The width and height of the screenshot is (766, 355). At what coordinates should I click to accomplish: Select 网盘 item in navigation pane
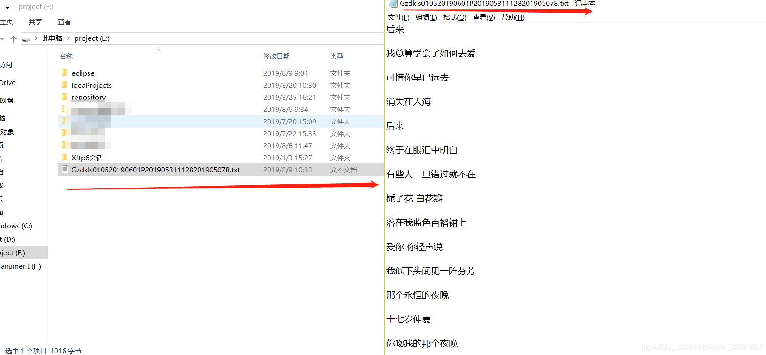[7, 101]
